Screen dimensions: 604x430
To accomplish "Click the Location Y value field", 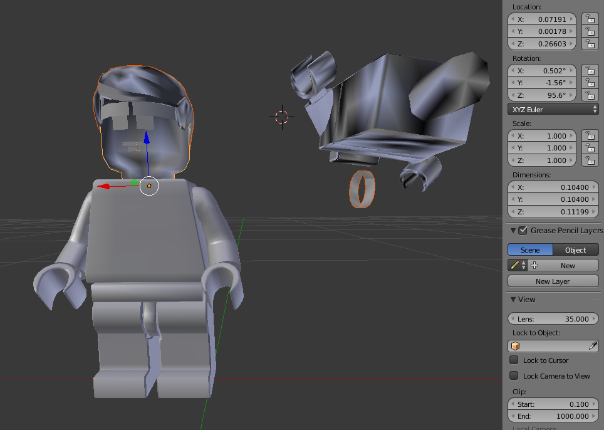I will coord(542,31).
